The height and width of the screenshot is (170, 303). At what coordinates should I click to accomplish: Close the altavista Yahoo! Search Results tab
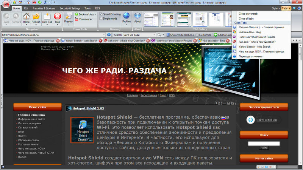(195, 41)
